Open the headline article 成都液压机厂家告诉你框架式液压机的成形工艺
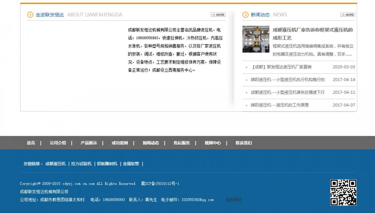 [x=313, y=34]
